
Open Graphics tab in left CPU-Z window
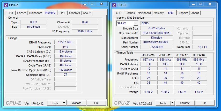(x=75, y=13)
